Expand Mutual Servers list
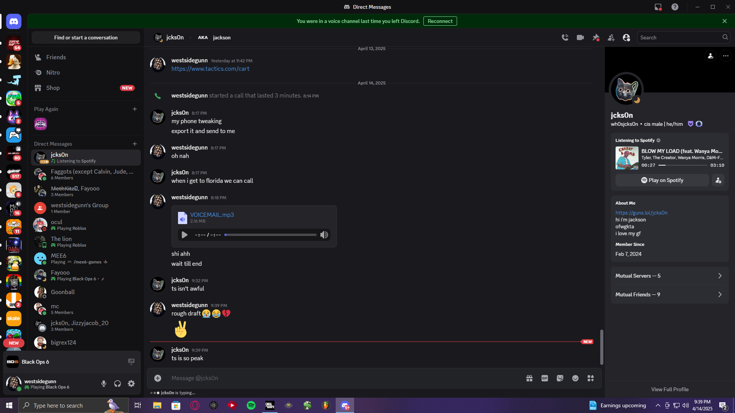Viewport: 735px width, 413px height. point(670,276)
